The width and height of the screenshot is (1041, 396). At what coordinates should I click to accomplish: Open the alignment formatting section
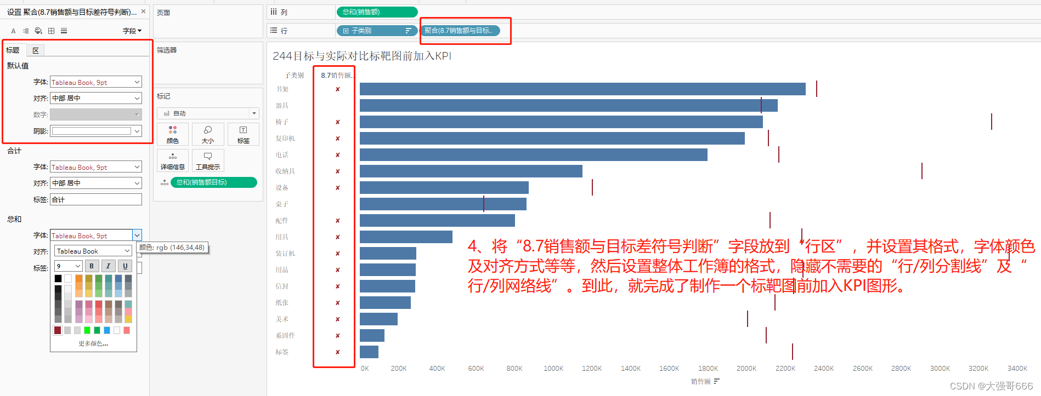26,31
